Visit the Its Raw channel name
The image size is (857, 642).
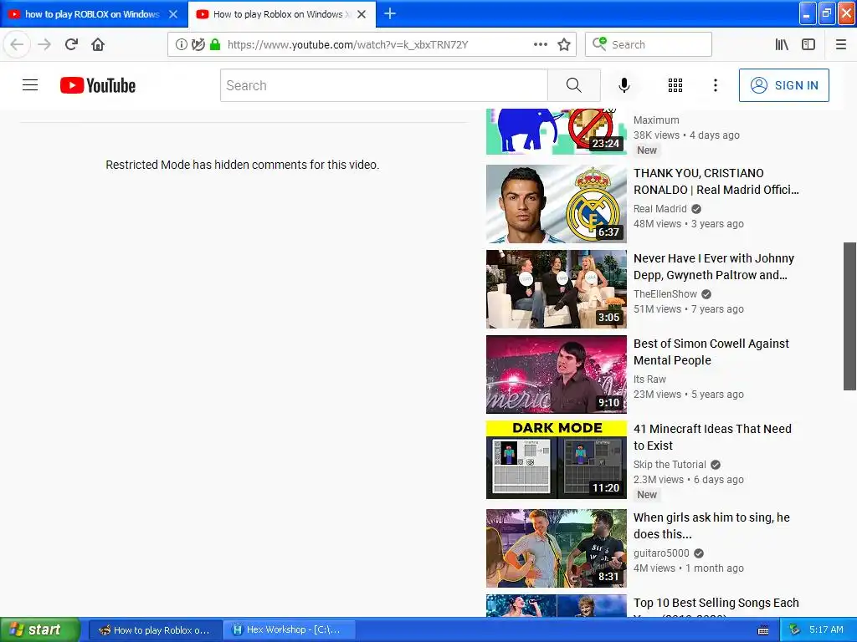(x=649, y=379)
